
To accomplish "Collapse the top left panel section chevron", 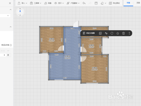I will [x=10, y=10].
